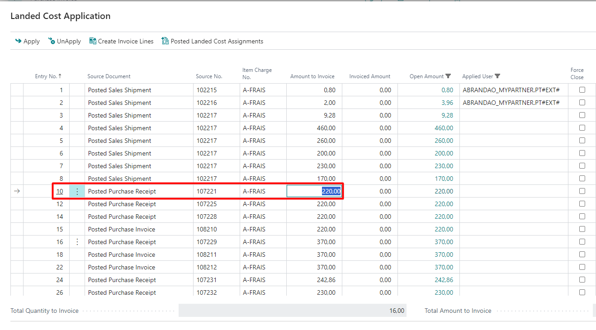Open Amount to Invoice column header menu
Image resolution: width=596 pixels, height=330 pixels.
tap(312, 76)
